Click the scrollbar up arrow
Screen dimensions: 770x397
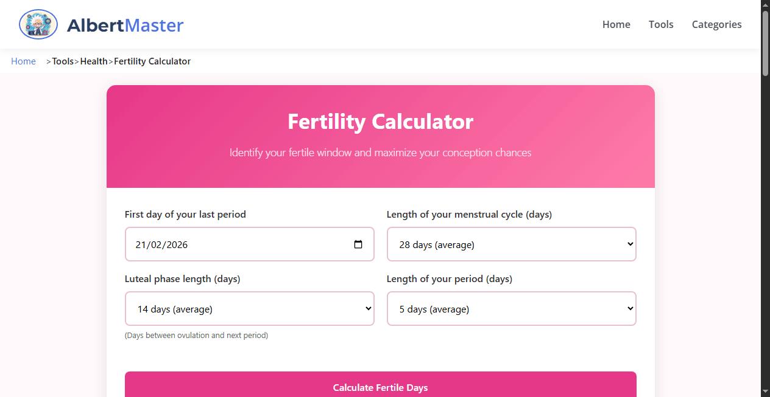point(765,5)
